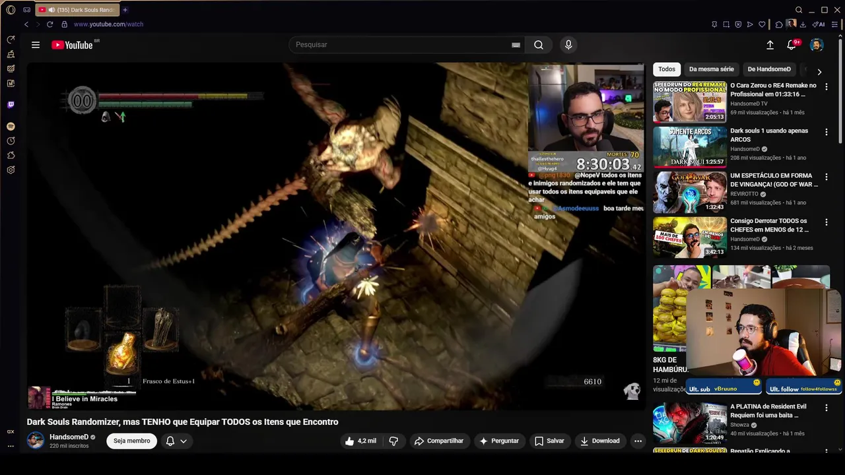Open HandsomeD channel avatar
Screen dimensions: 845x475
click(36, 440)
